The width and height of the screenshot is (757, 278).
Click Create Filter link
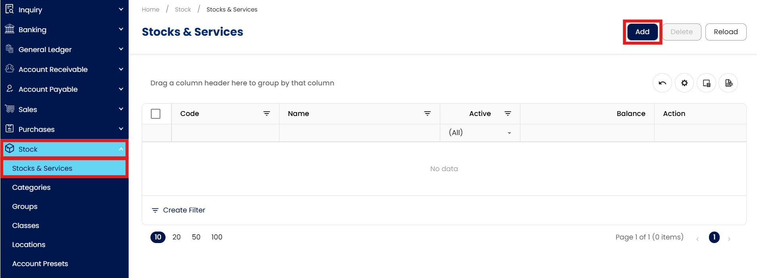184,210
